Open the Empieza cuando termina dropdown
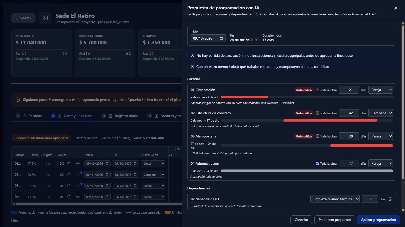405x227 pixels. click(x=335, y=199)
